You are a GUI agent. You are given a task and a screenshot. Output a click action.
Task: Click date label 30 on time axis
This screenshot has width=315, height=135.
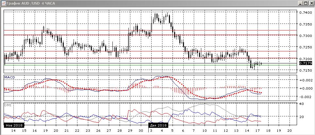click(141, 130)
